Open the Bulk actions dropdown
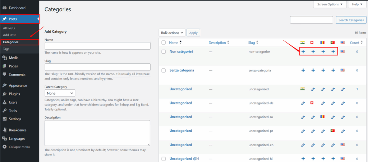368x162 pixels. point(172,33)
